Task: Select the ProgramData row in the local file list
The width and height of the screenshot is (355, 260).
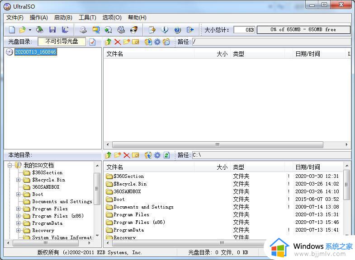Action: pos(223,230)
